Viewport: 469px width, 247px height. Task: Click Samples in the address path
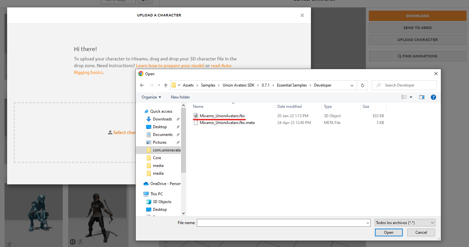click(x=208, y=85)
